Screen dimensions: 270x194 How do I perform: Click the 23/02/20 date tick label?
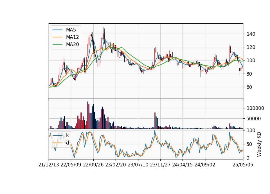116,165
